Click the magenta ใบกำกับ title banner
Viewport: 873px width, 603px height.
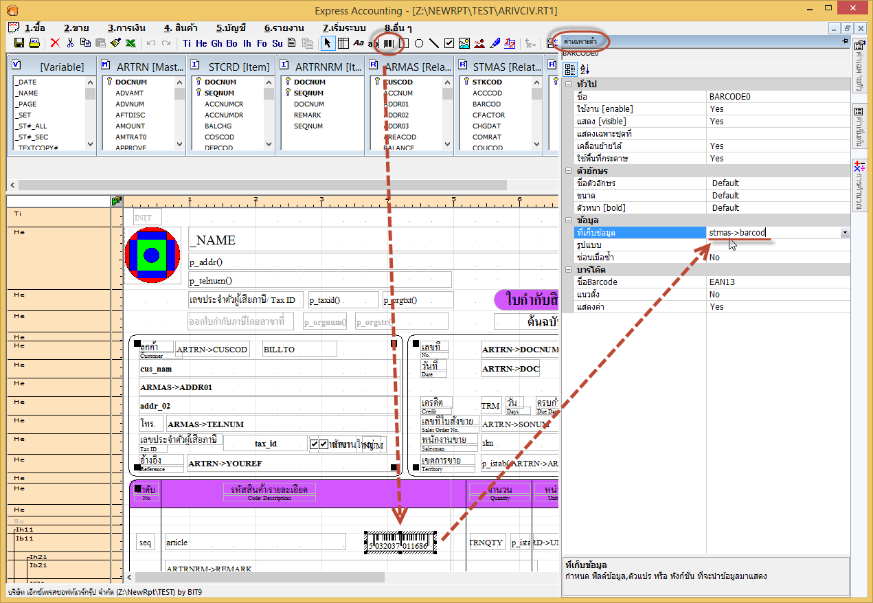(x=526, y=299)
